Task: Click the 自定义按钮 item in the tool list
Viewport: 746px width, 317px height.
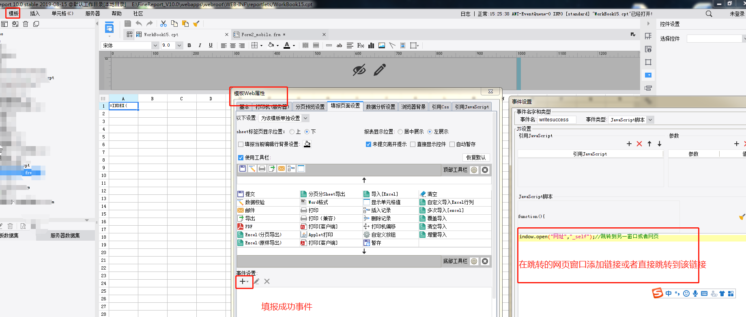Action: click(x=379, y=235)
